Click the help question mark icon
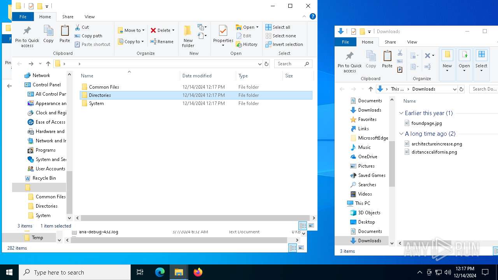This screenshot has width=498, height=280. (312, 16)
